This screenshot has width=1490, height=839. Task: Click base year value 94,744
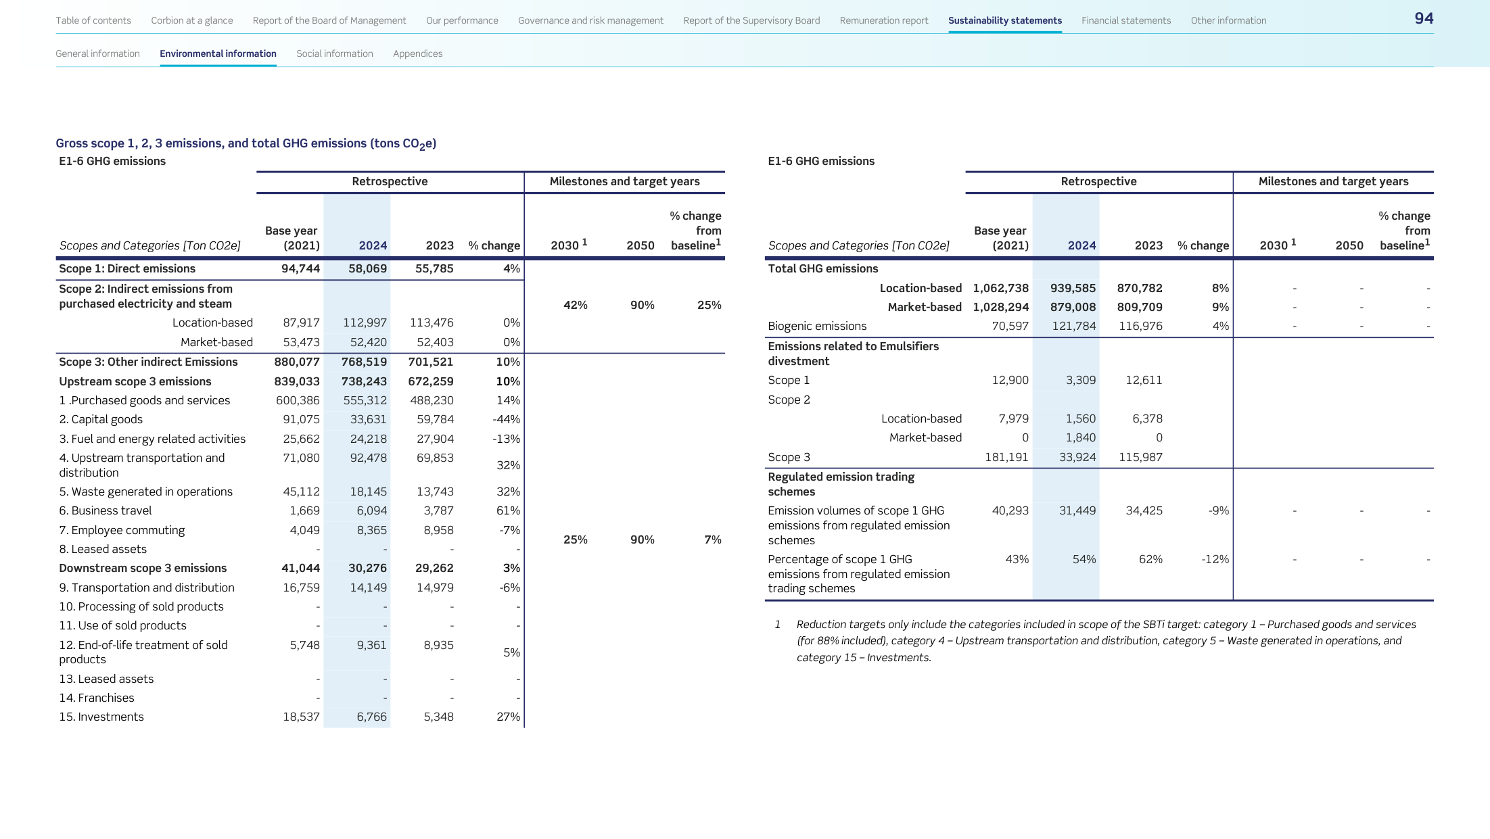[300, 268]
